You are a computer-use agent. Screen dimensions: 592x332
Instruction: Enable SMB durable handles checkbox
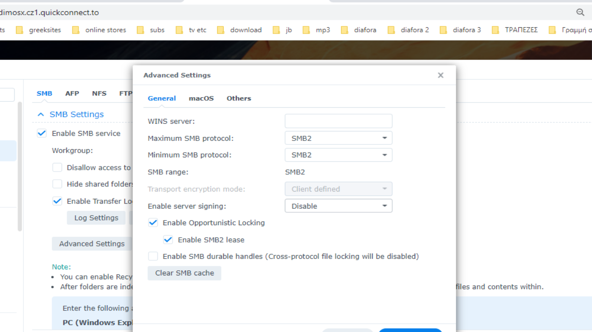(x=153, y=256)
